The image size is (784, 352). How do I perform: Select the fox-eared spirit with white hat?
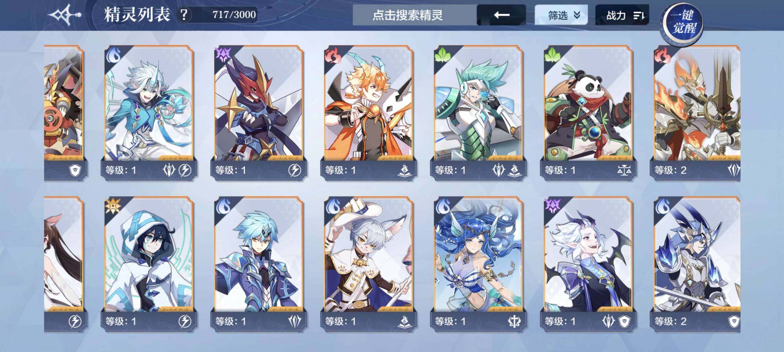369,264
